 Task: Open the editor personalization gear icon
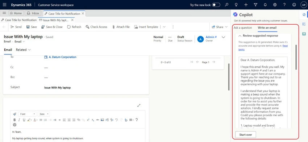click(14, 125)
